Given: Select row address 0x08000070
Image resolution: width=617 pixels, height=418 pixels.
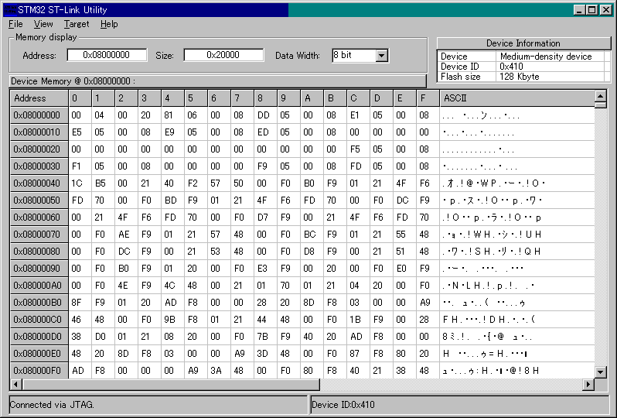Looking at the screenshot, I should [x=39, y=235].
